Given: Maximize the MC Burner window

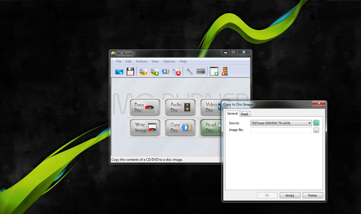Looking at the screenshot, I should tap(233, 52).
